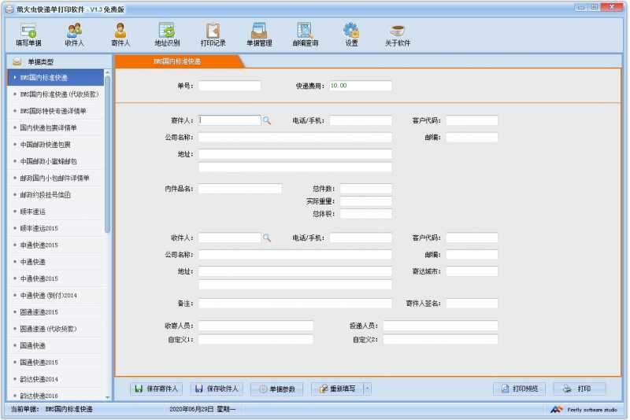
Task: Click the search icon beside 寄件人 field
Action: 267,121
